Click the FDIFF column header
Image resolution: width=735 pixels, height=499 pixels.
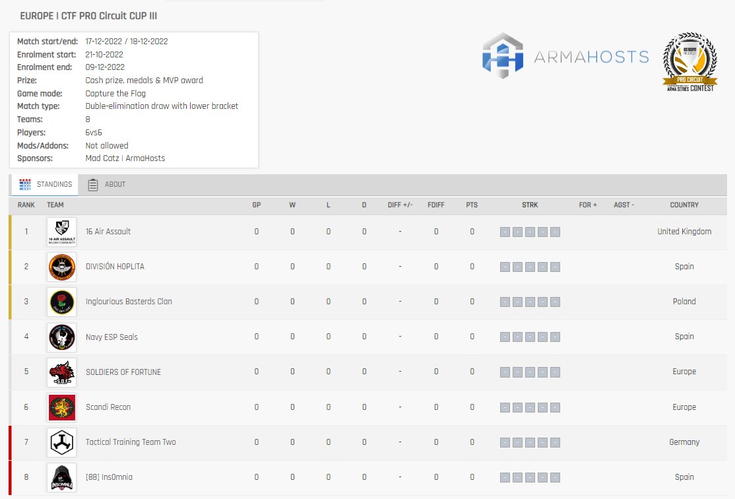click(x=436, y=205)
